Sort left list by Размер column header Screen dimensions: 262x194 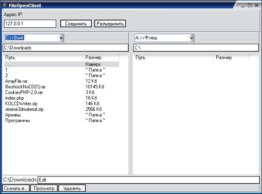[101, 57]
